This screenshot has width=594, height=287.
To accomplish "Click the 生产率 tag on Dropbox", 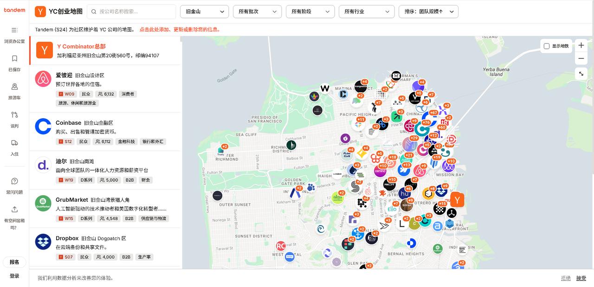I will tap(144, 257).
